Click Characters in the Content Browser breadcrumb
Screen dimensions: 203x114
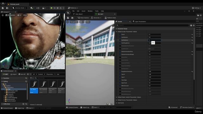[50, 74]
